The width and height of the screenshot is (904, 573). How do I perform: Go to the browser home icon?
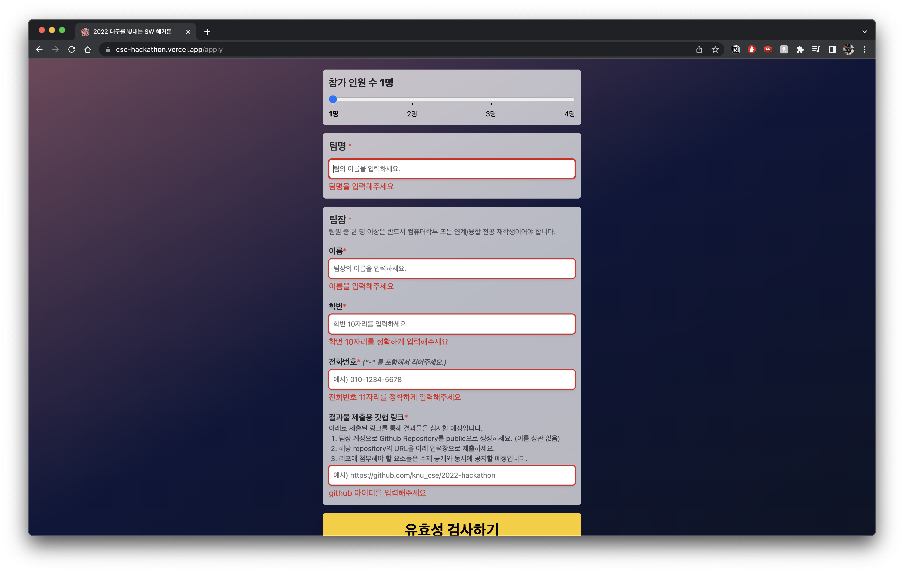[x=88, y=49]
